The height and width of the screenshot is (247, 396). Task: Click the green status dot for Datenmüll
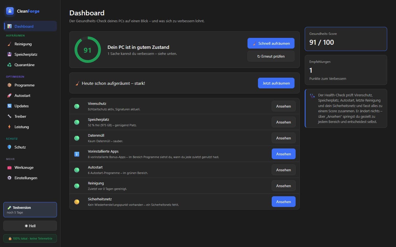pyautogui.click(x=77, y=138)
